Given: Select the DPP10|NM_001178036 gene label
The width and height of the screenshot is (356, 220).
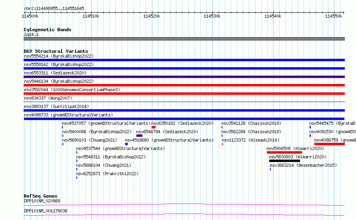Looking at the screenshot, I should click(46, 211).
